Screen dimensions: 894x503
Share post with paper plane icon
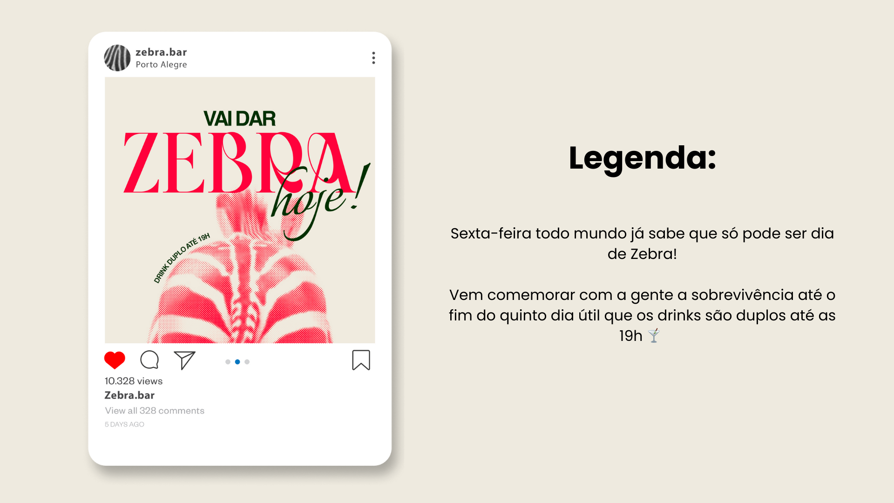point(184,360)
